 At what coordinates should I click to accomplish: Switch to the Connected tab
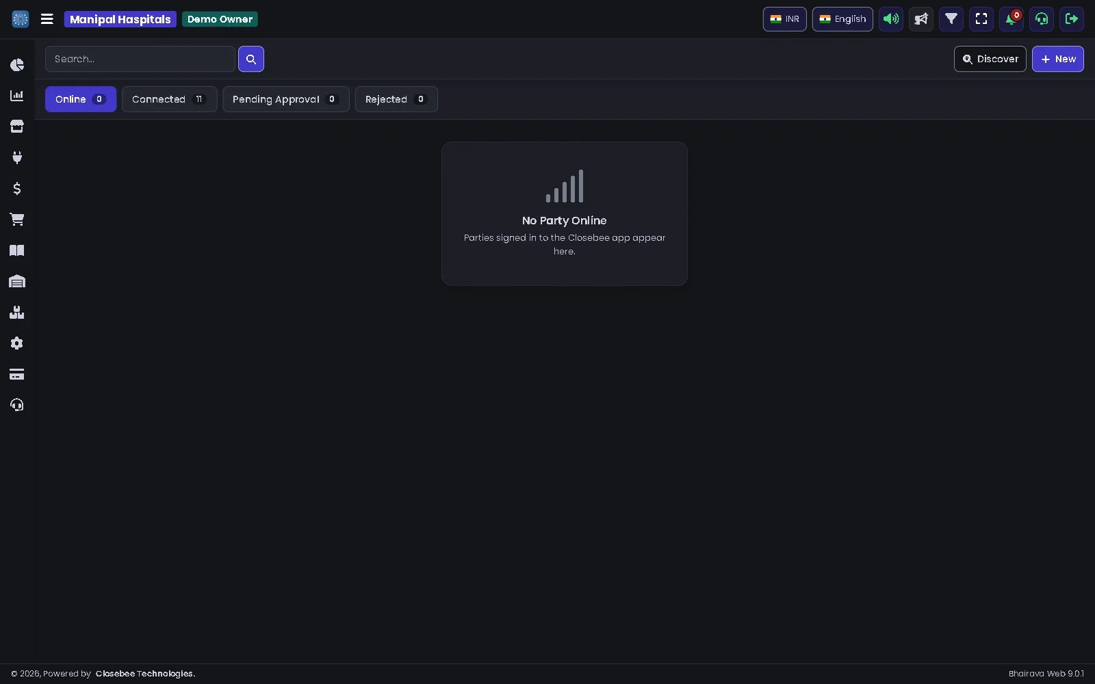[170, 99]
